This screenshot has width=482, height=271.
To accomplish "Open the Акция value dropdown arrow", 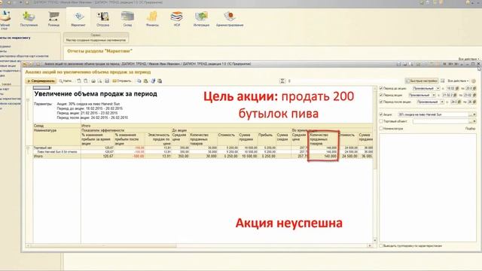I will tap(474, 114).
